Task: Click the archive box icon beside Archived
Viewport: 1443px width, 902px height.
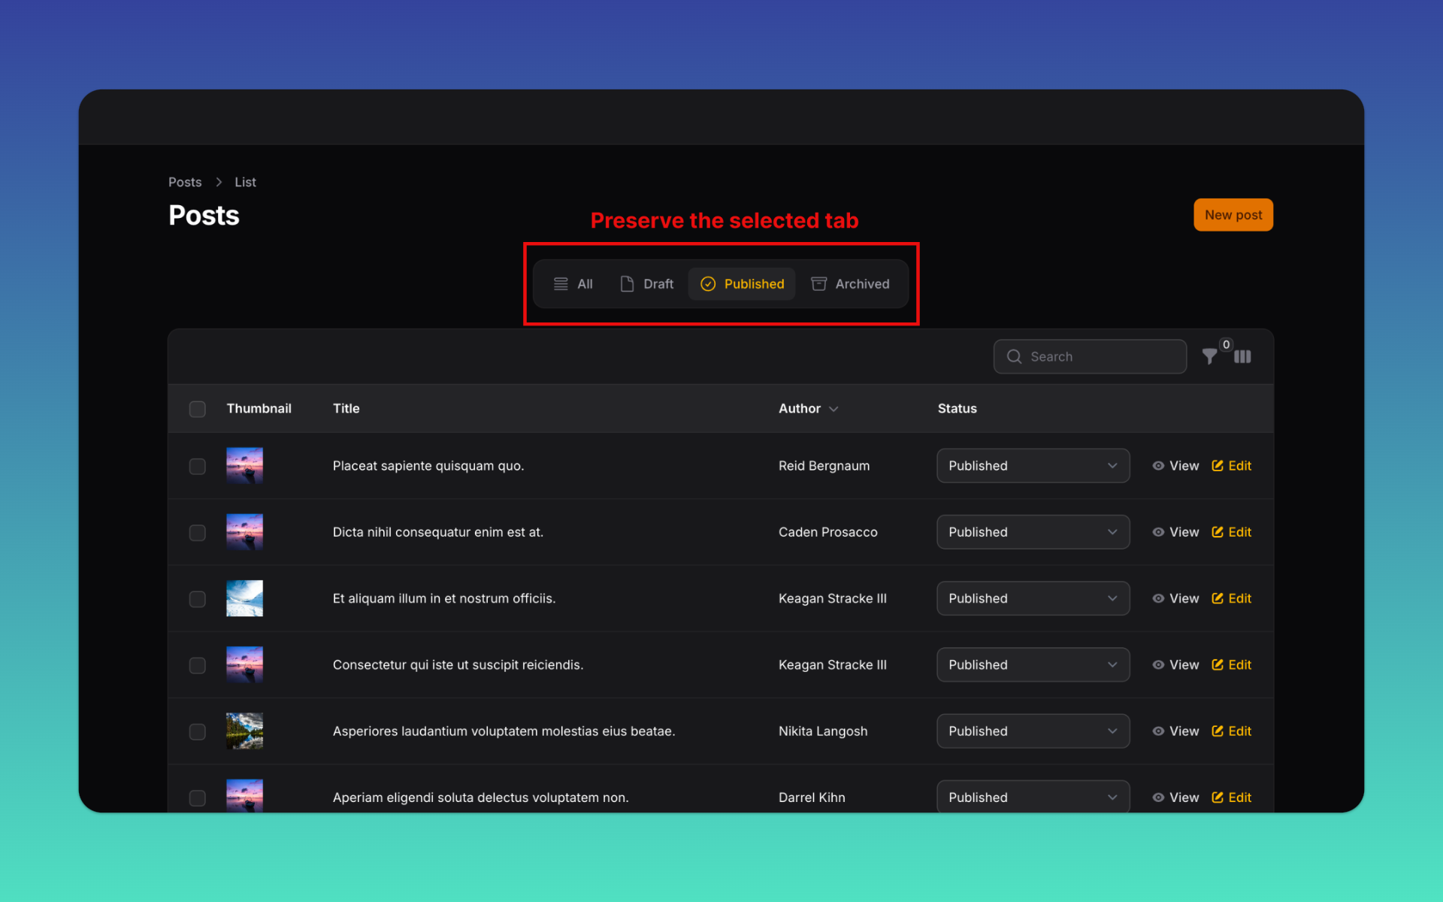Action: tap(818, 283)
